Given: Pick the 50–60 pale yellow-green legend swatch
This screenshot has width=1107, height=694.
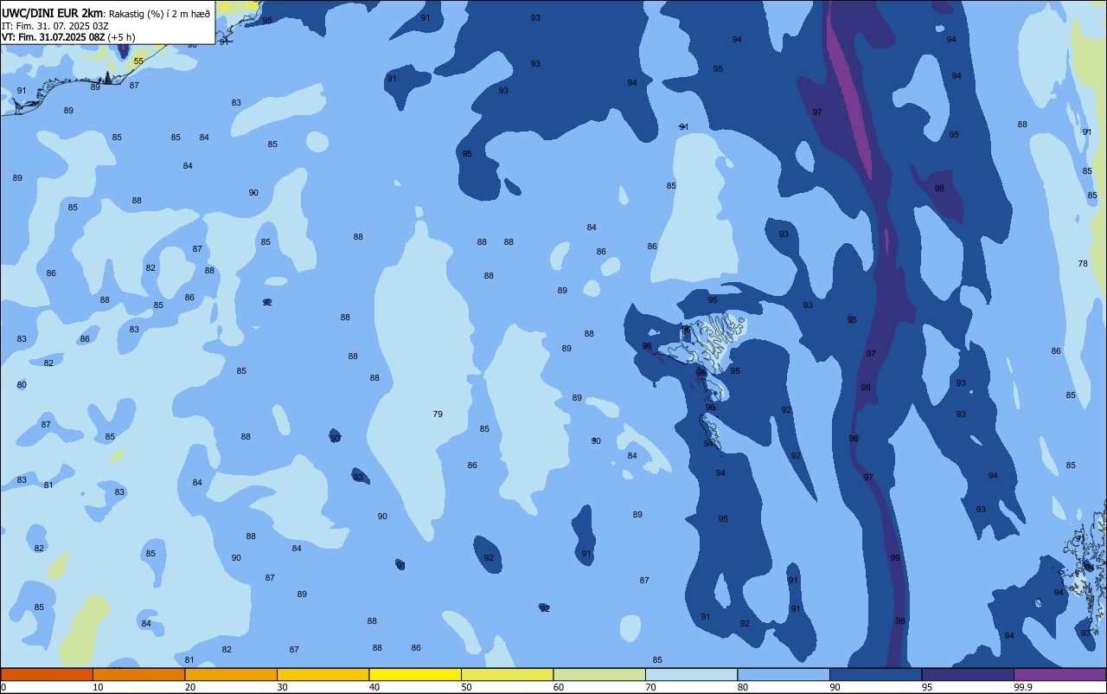Looking at the screenshot, I should click(x=507, y=674).
